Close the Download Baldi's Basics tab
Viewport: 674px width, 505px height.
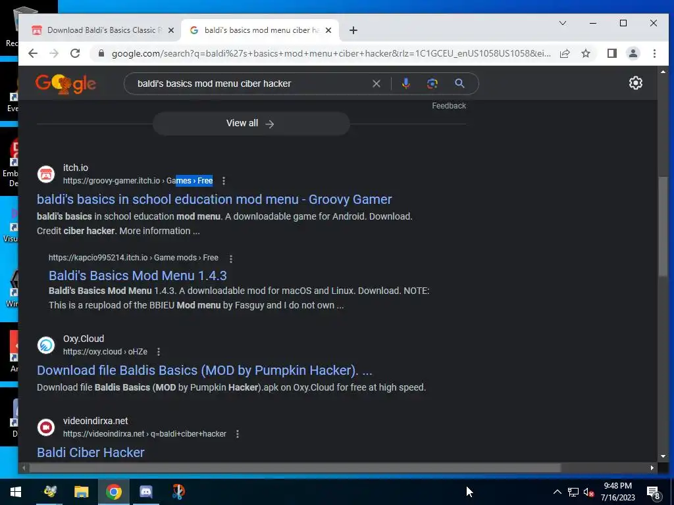point(171,30)
